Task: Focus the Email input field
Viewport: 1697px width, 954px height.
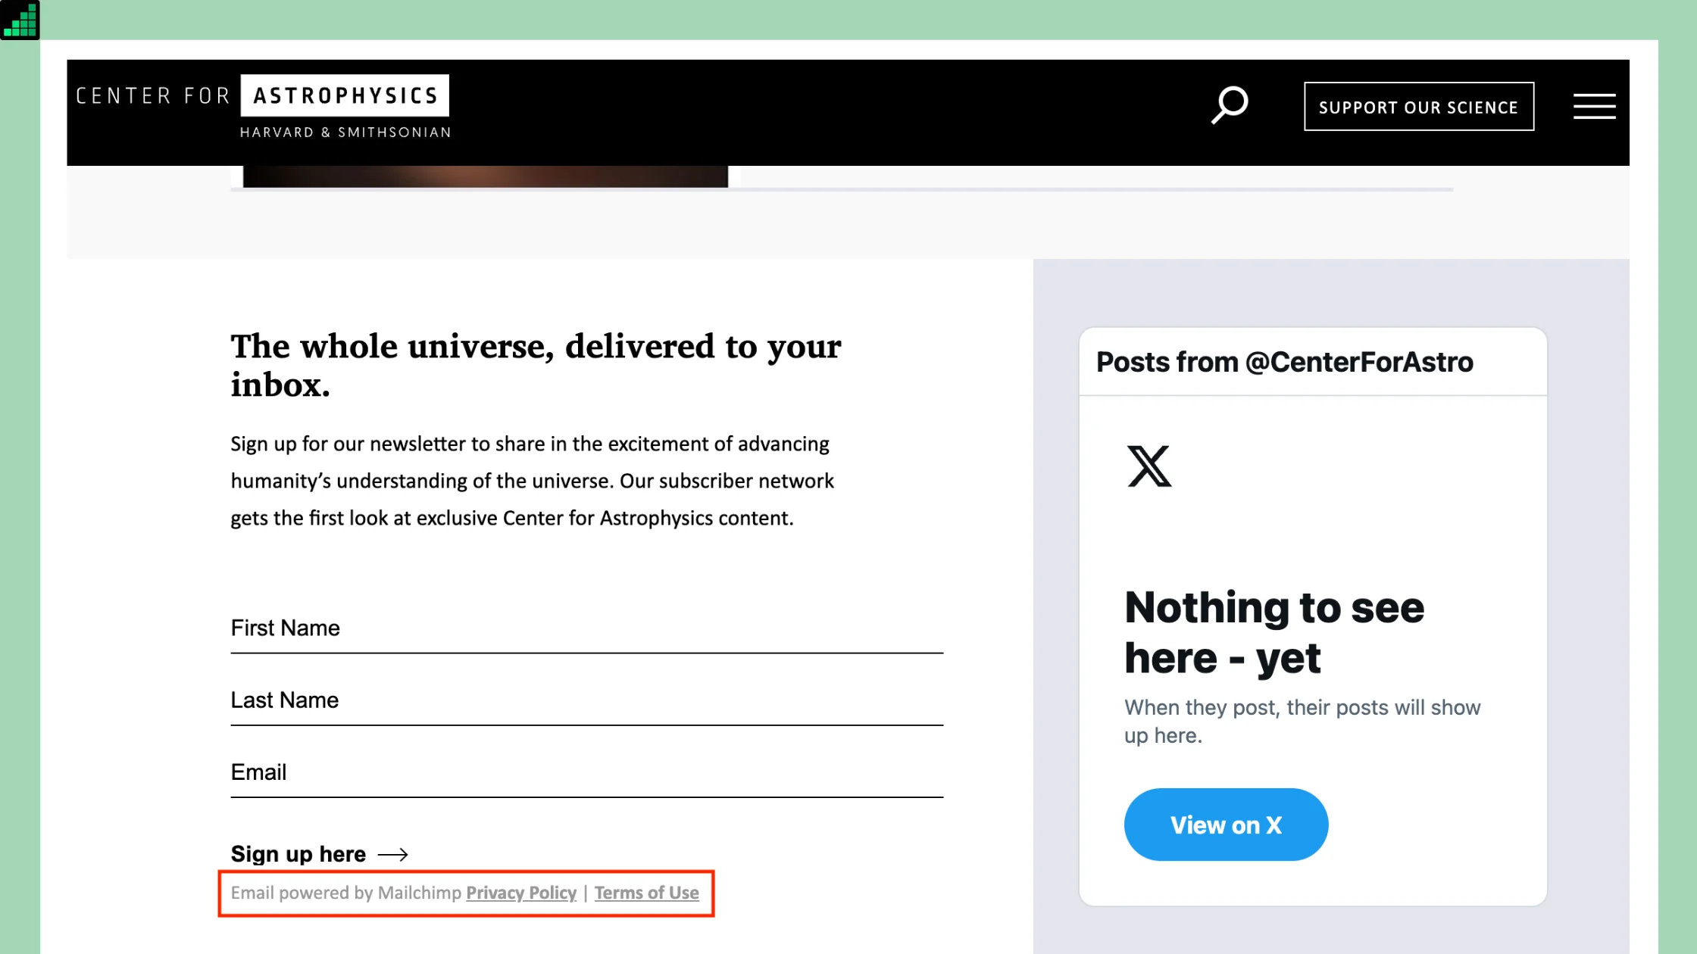Action: coord(586,773)
